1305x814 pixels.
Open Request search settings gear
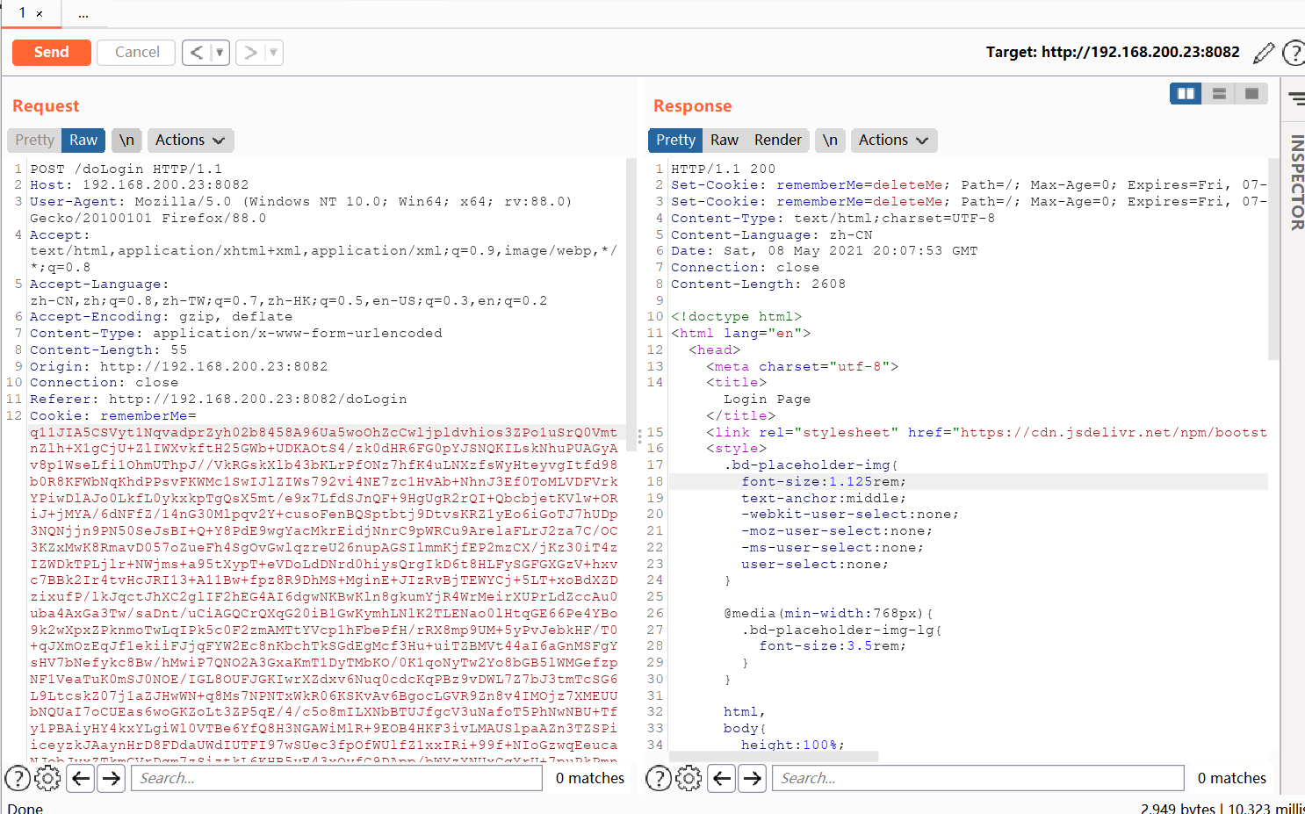click(47, 778)
